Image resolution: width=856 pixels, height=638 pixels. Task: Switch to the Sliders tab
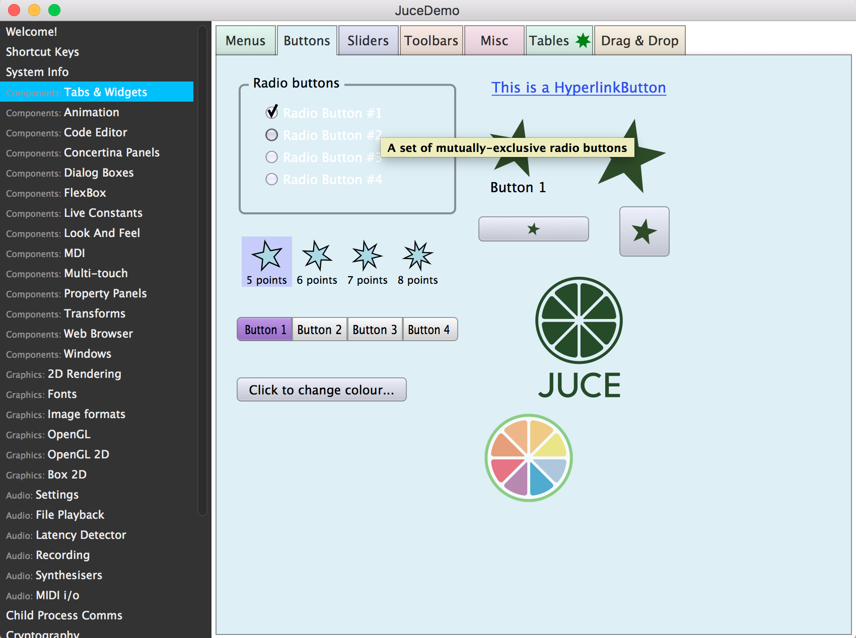[x=368, y=41]
